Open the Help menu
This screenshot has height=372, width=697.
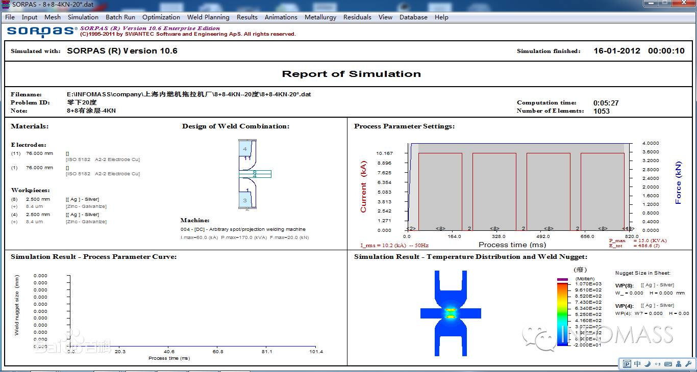[441, 17]
